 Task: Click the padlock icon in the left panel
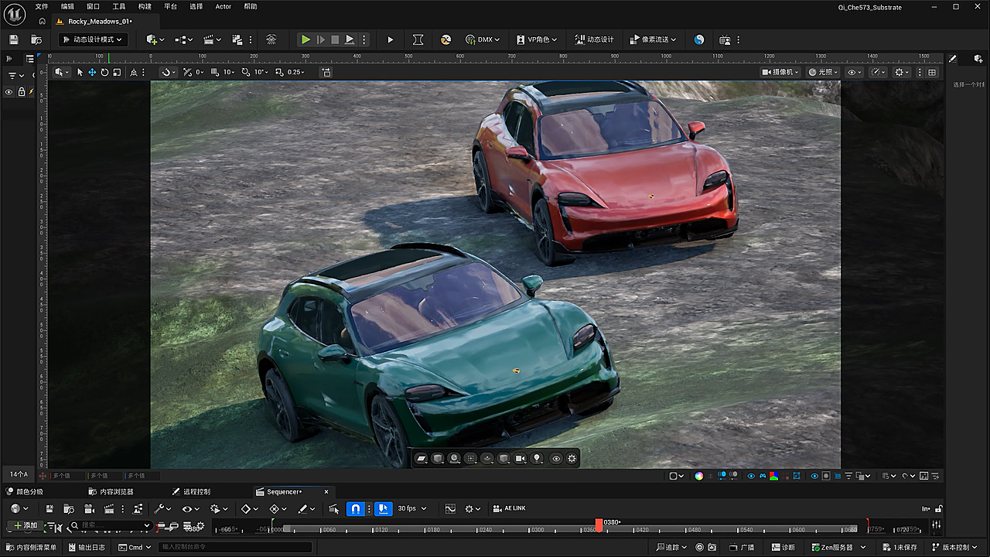click(x=21, y=92)
